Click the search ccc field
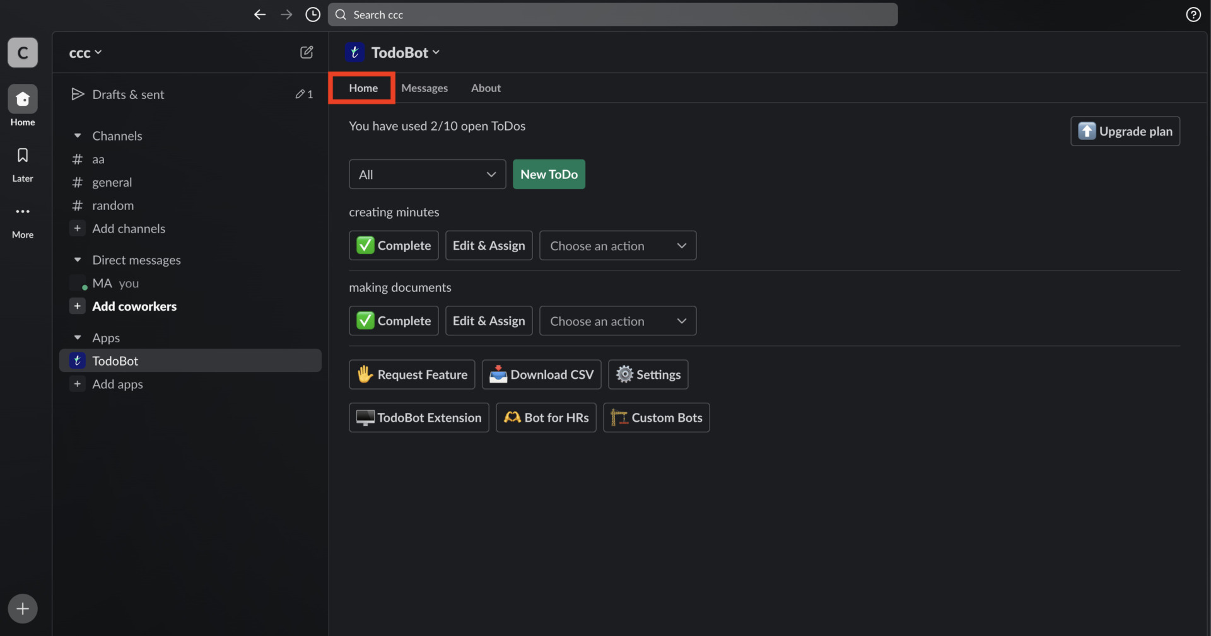1211x636 pixels. point(612,14)
